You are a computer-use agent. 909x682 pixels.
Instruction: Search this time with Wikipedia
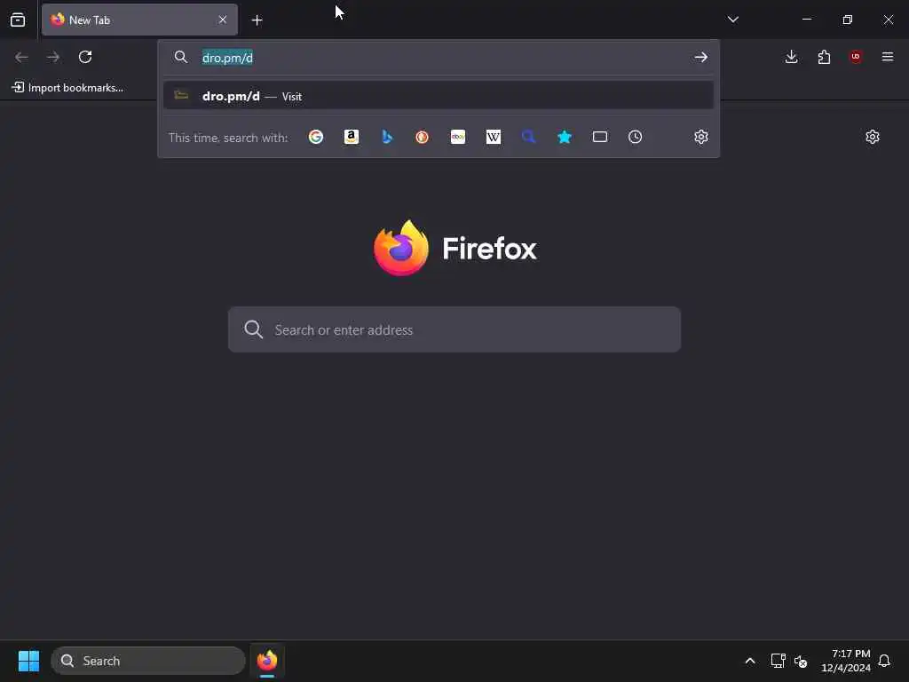pos(494,137)
